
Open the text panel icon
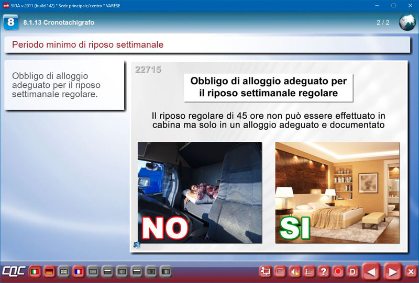(x=280, y=271)
